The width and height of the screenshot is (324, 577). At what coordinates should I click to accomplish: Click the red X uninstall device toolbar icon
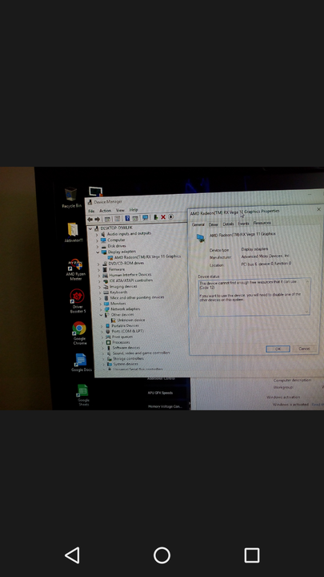(x=163, y=217)
